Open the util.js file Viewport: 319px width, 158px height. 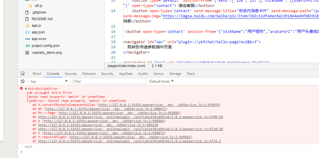[x=38, y=6]
